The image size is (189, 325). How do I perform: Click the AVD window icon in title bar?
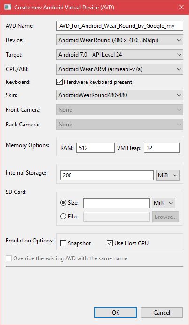click(8, 7)
